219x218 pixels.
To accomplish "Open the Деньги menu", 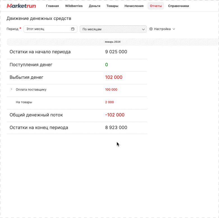I will [94, 6].
